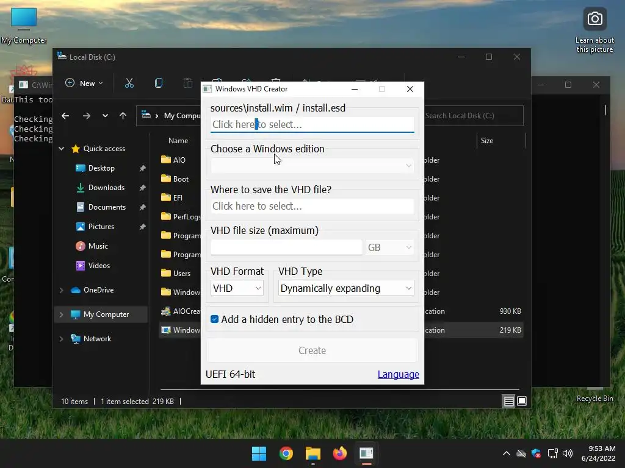Click the network tray icon
Screen dimensions: 625x468
(552, 453)
